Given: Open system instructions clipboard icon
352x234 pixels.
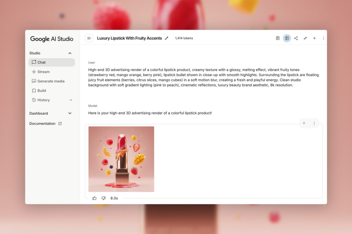Looking at the screenshot, I should pyautogui.click(x=278, y=38).
